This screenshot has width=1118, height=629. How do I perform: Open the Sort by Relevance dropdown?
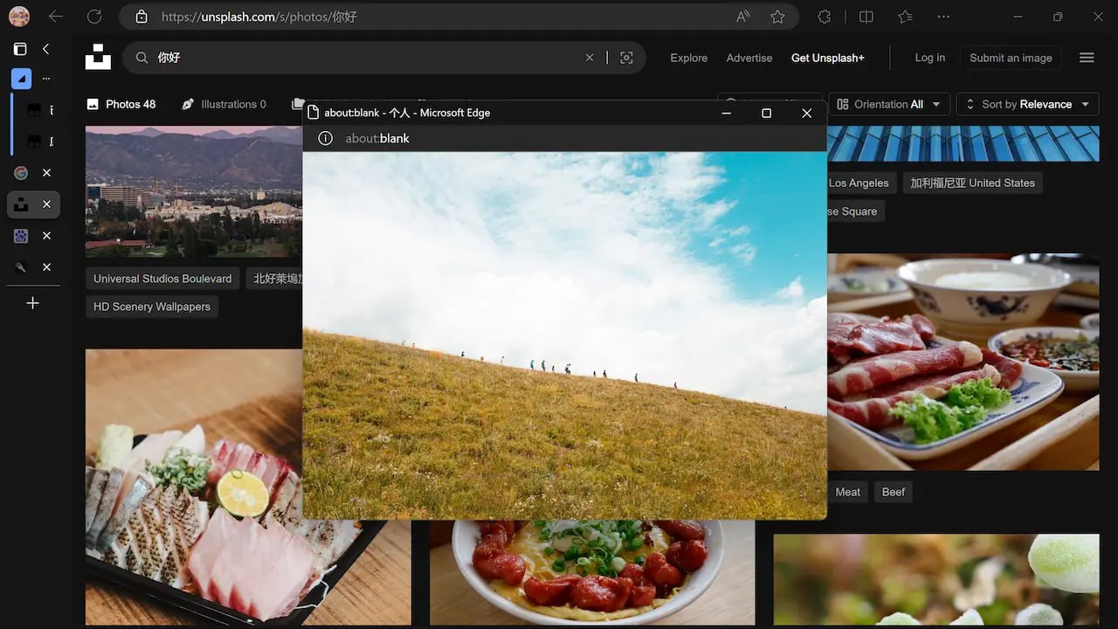[1027, 104]
